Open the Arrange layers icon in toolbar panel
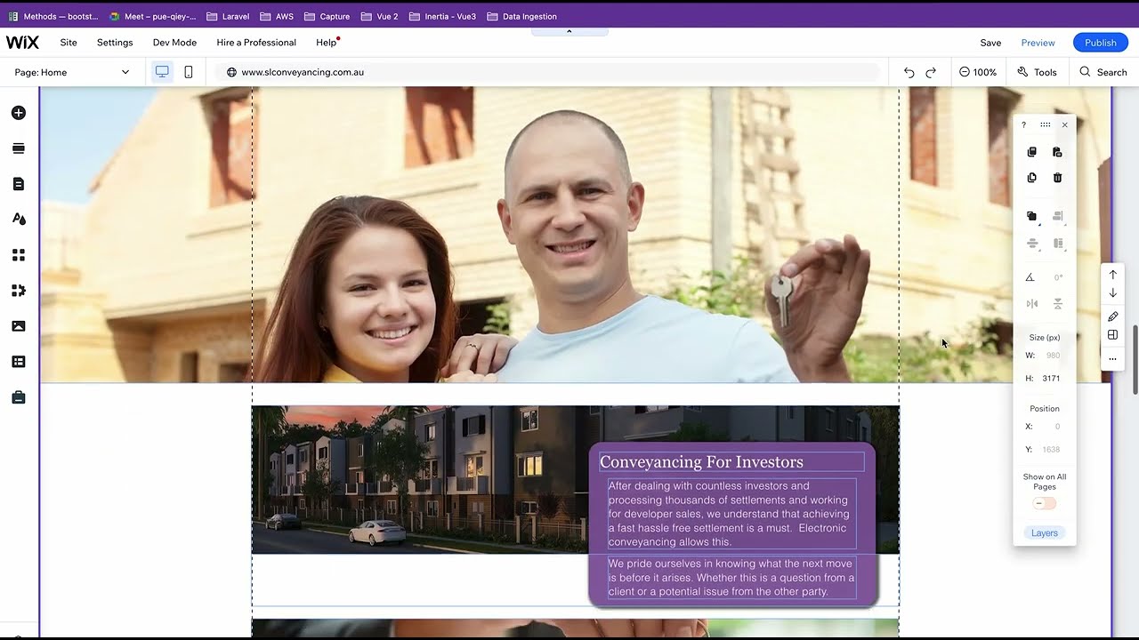1139x640 pixels. [1032, 216]
